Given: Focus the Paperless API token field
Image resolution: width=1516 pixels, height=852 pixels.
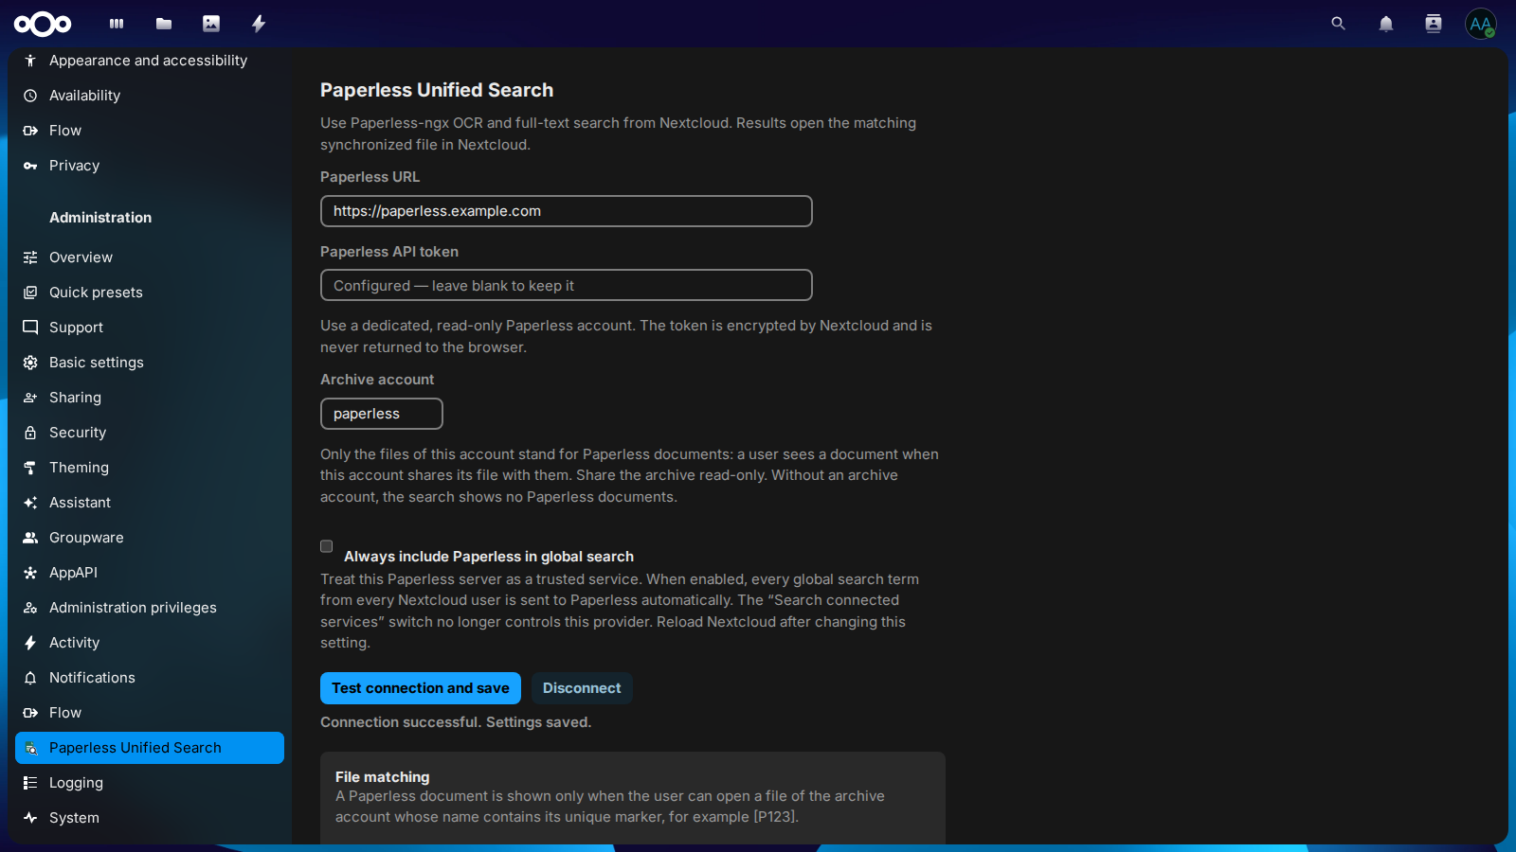Looking at the screenshot, I should click(x=567, y=285).
